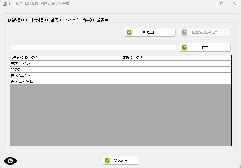
Task: Show the 摘要(0) tab
Action: pos(102,20)
